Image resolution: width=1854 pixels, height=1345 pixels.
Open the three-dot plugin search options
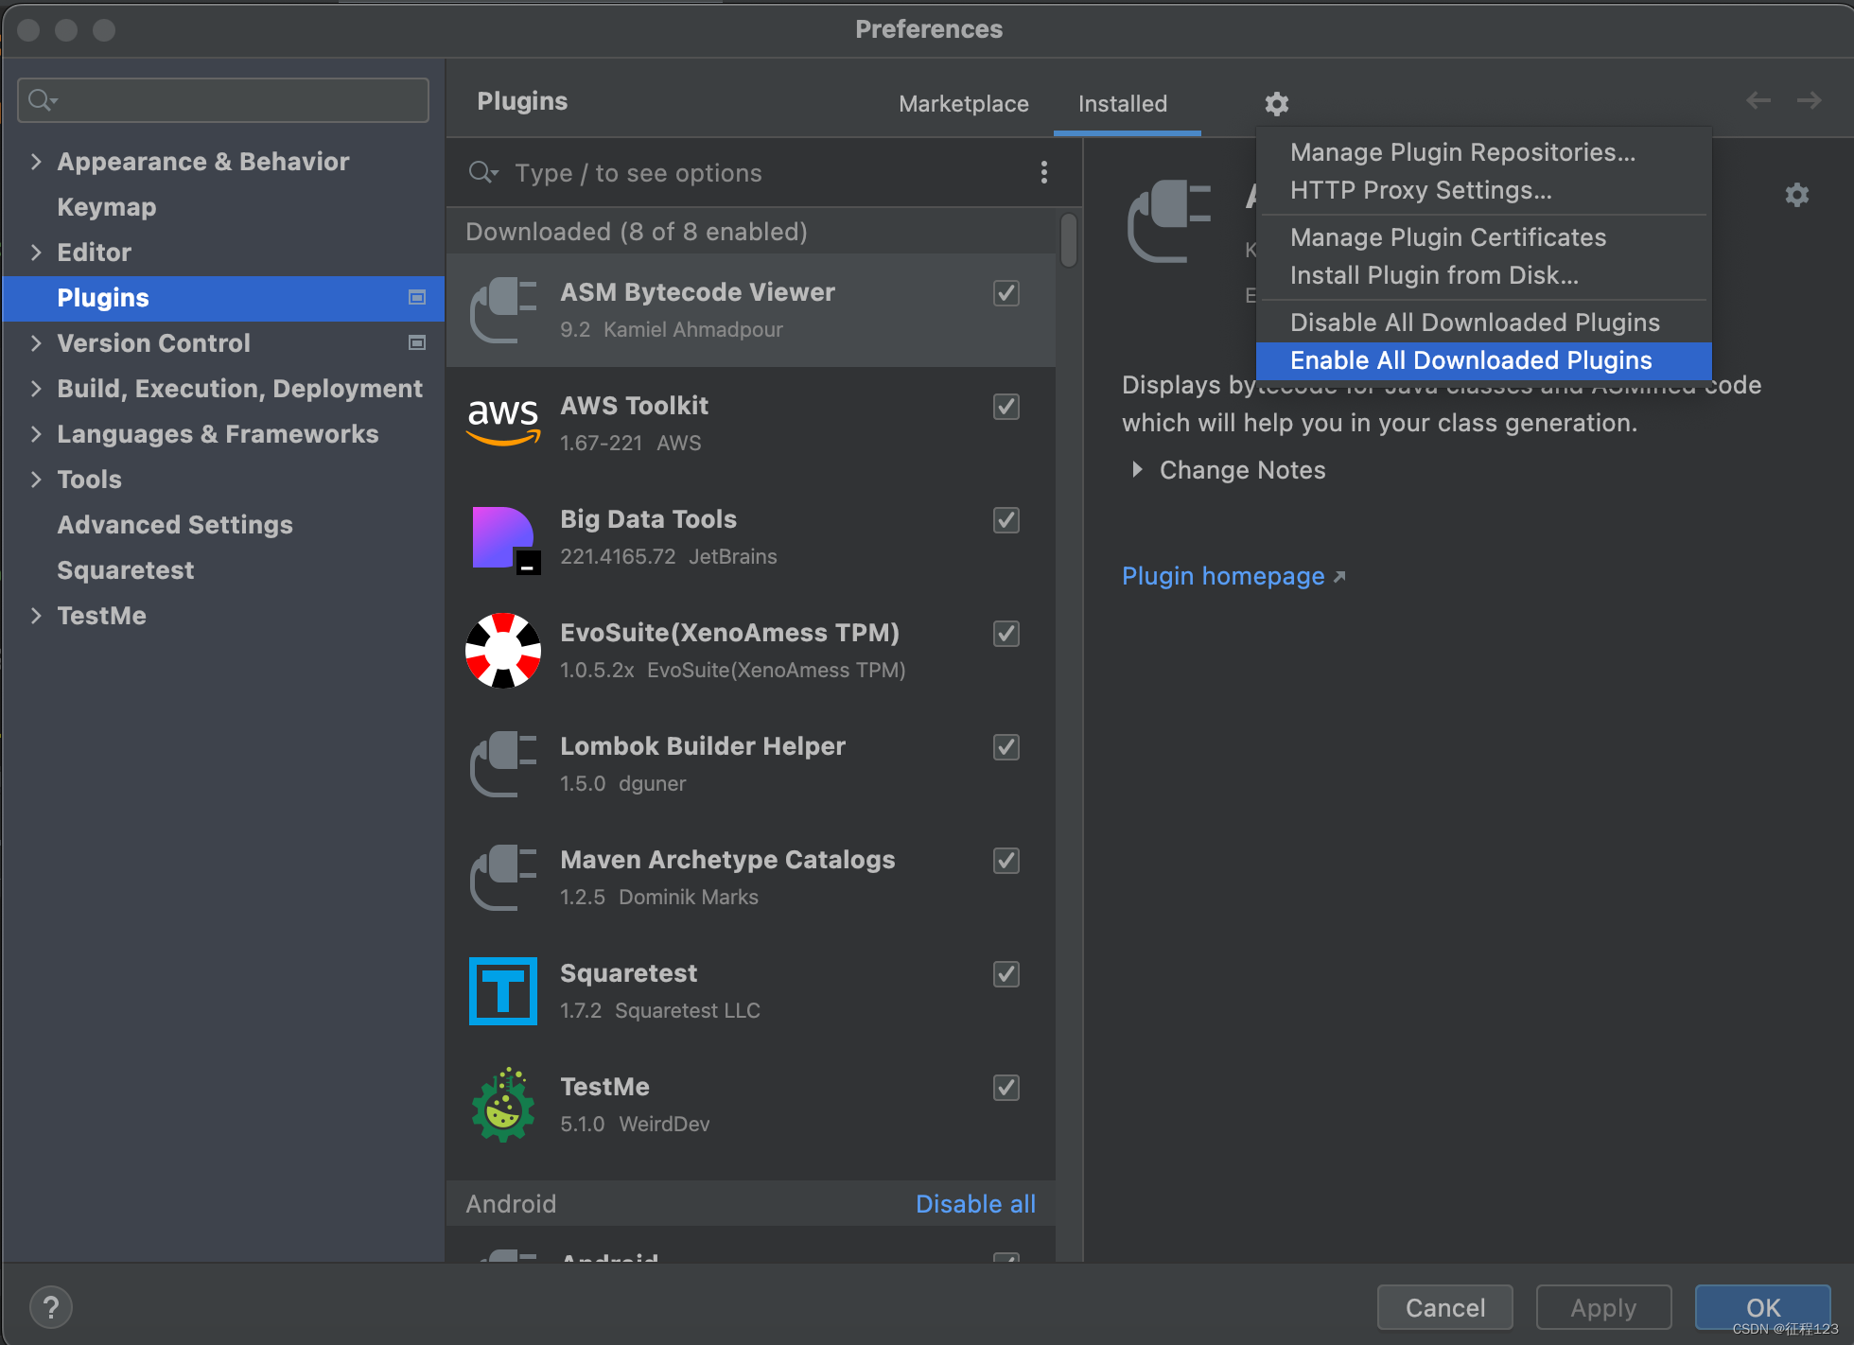1043,172
